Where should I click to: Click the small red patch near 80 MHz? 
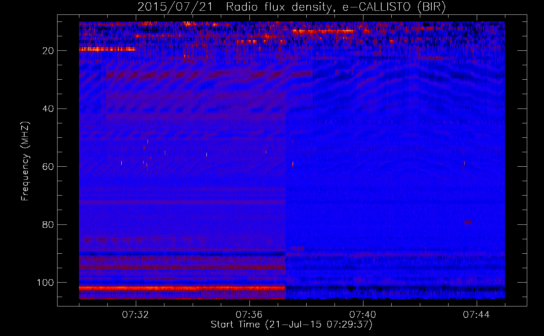tap(468, 222)
